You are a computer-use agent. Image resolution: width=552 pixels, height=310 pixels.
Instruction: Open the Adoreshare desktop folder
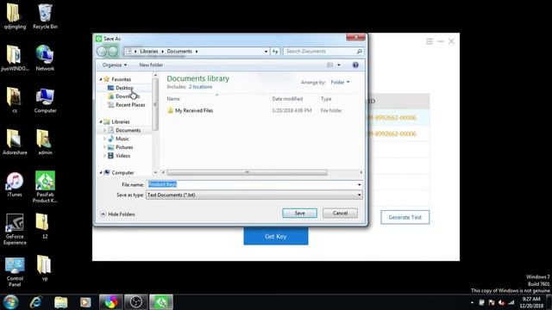pos(15,142)
